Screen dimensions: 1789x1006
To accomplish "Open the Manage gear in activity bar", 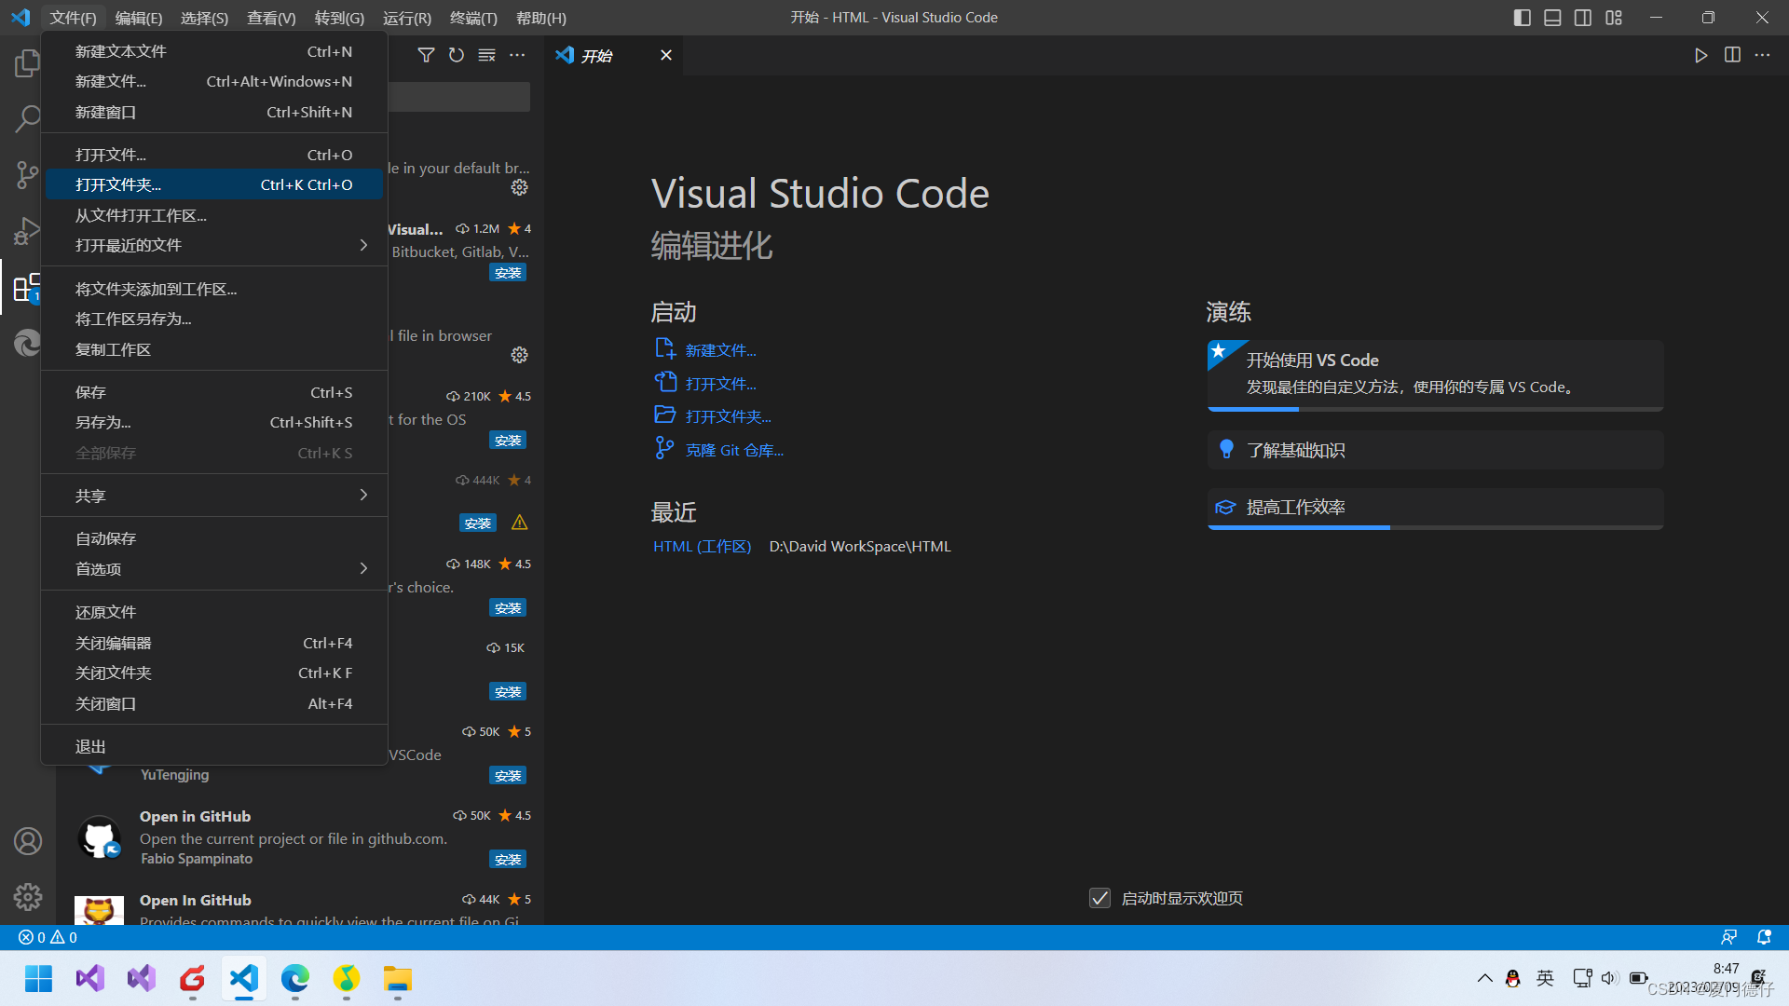I will tap(27, 896).
